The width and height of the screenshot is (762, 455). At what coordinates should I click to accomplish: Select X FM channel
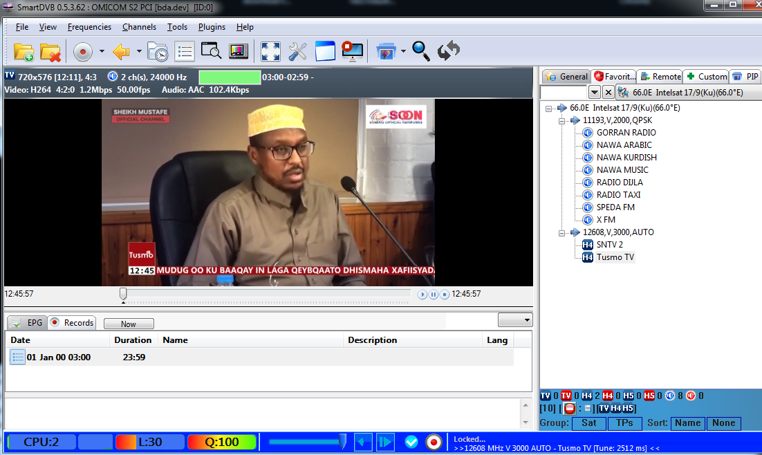coord(606,220)
